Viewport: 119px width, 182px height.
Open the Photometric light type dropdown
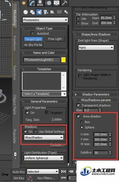(45, 20)
